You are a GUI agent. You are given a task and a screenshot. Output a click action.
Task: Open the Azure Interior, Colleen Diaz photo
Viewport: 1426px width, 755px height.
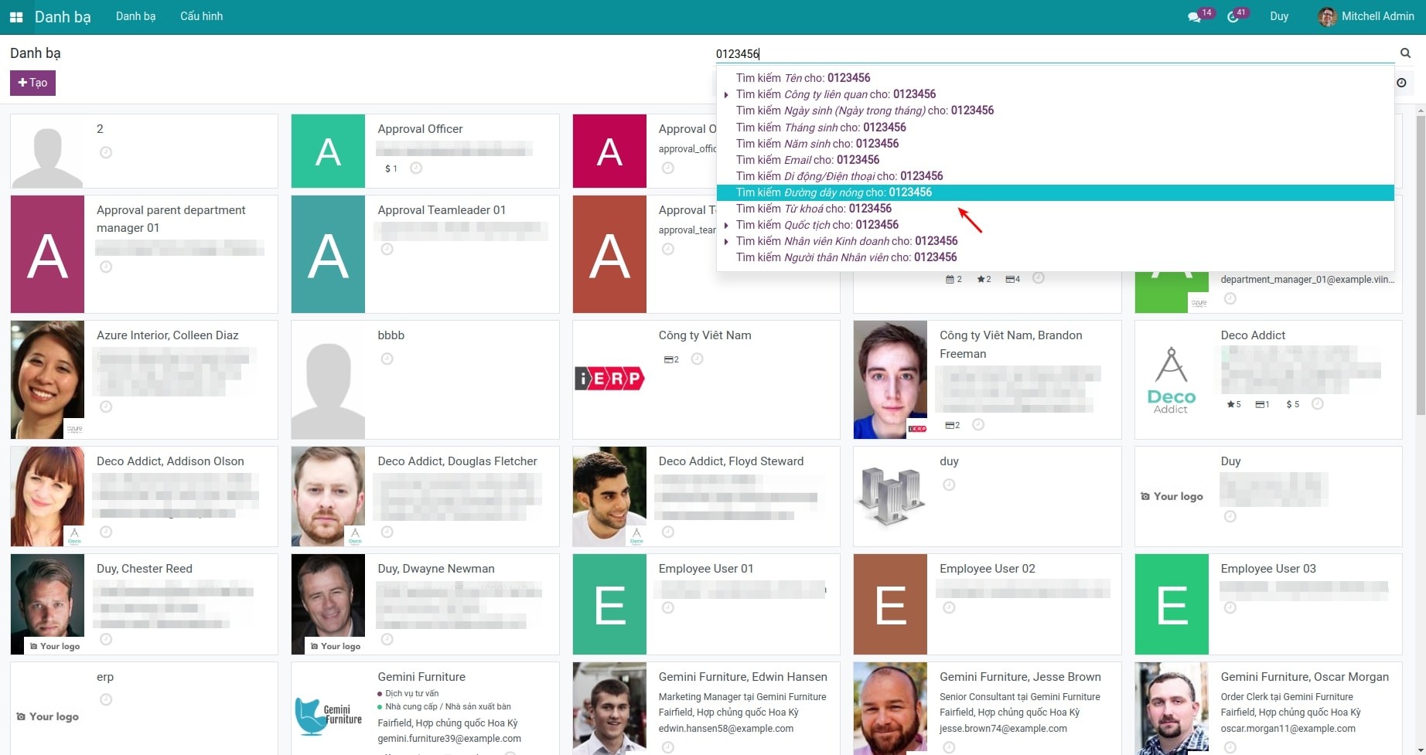pos(47,379)
